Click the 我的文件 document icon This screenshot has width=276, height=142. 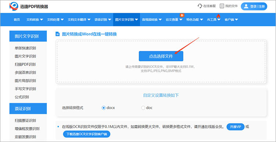coord(222,6)
